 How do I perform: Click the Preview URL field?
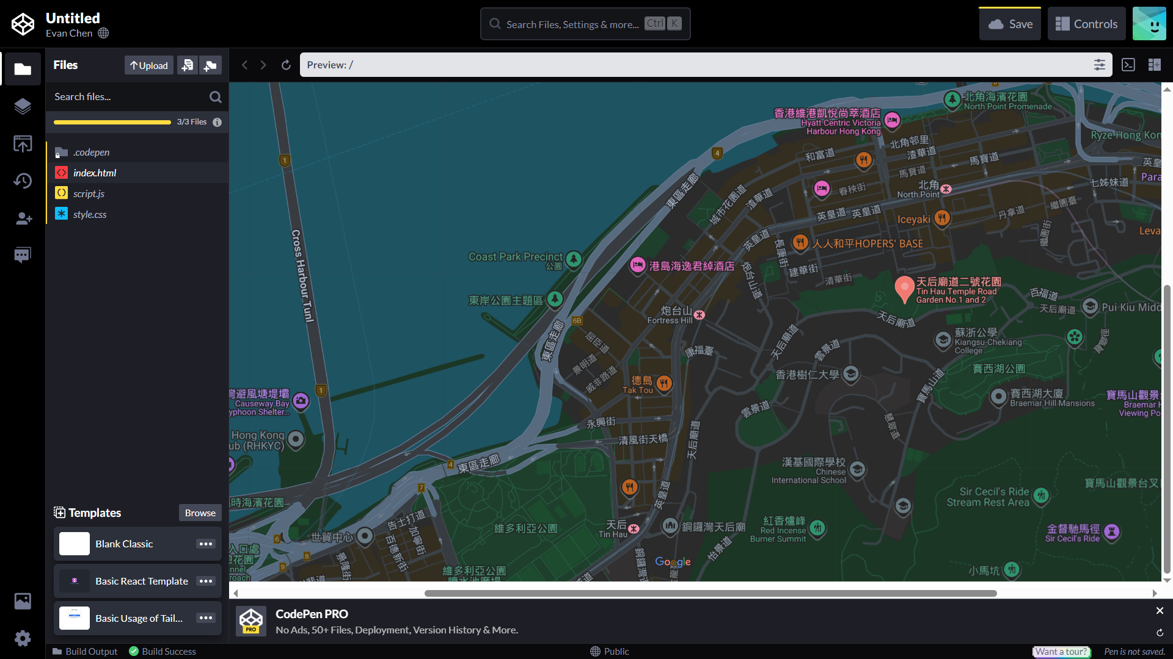click(696, 65)
